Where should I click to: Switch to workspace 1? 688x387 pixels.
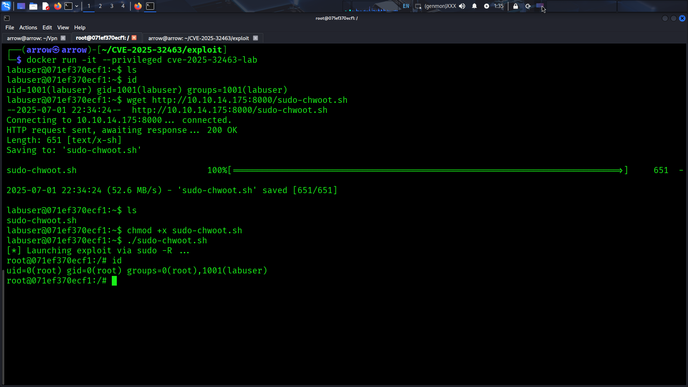(89, 6)
